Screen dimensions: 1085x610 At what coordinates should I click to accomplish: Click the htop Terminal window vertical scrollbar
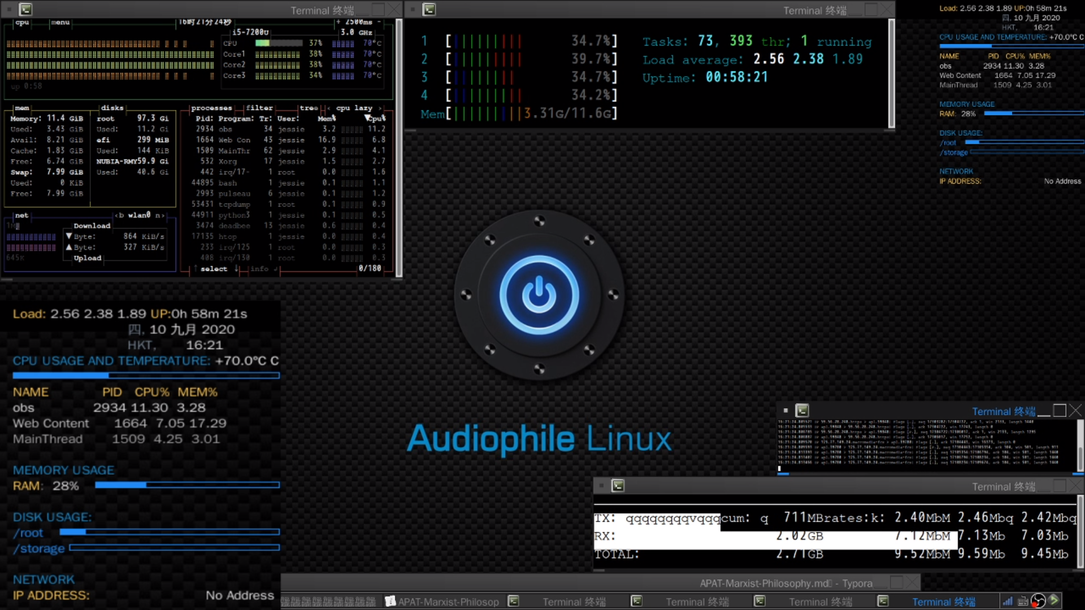tap(892, 73)
